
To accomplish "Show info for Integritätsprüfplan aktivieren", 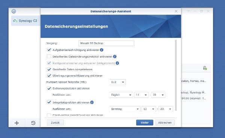I will (92, 102).
